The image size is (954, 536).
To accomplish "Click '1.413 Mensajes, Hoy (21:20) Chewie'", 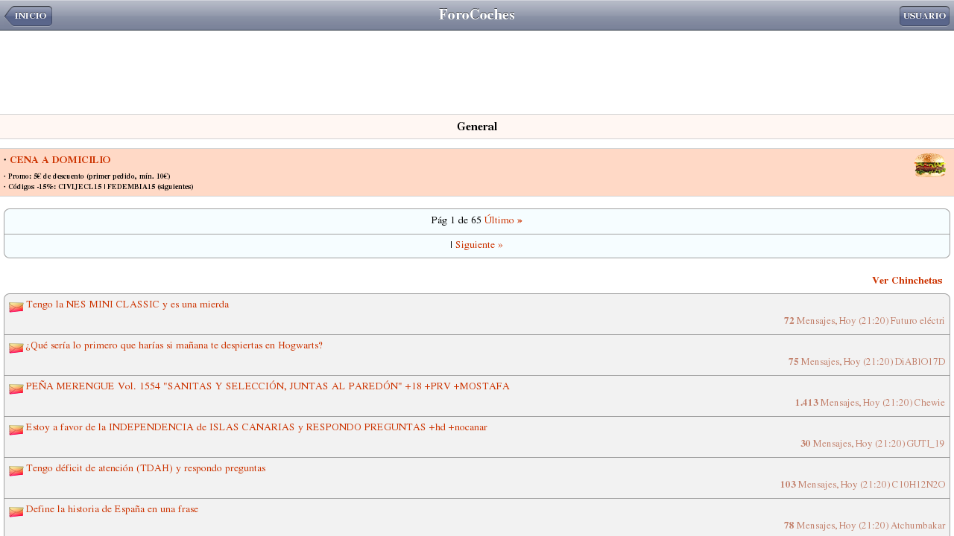I will 870,403.
